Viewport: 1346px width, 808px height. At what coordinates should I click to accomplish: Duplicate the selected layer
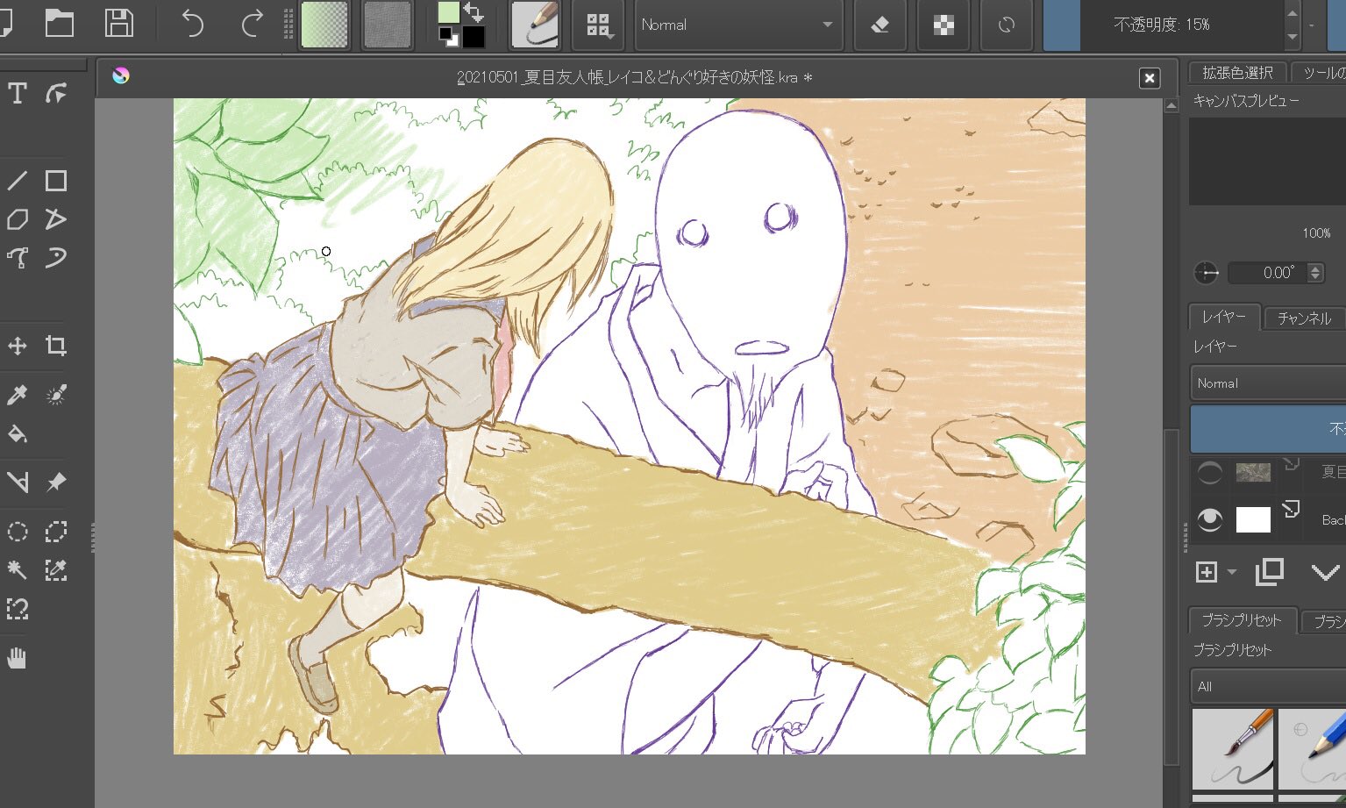pyautogui.click(x=1269, y=571)
